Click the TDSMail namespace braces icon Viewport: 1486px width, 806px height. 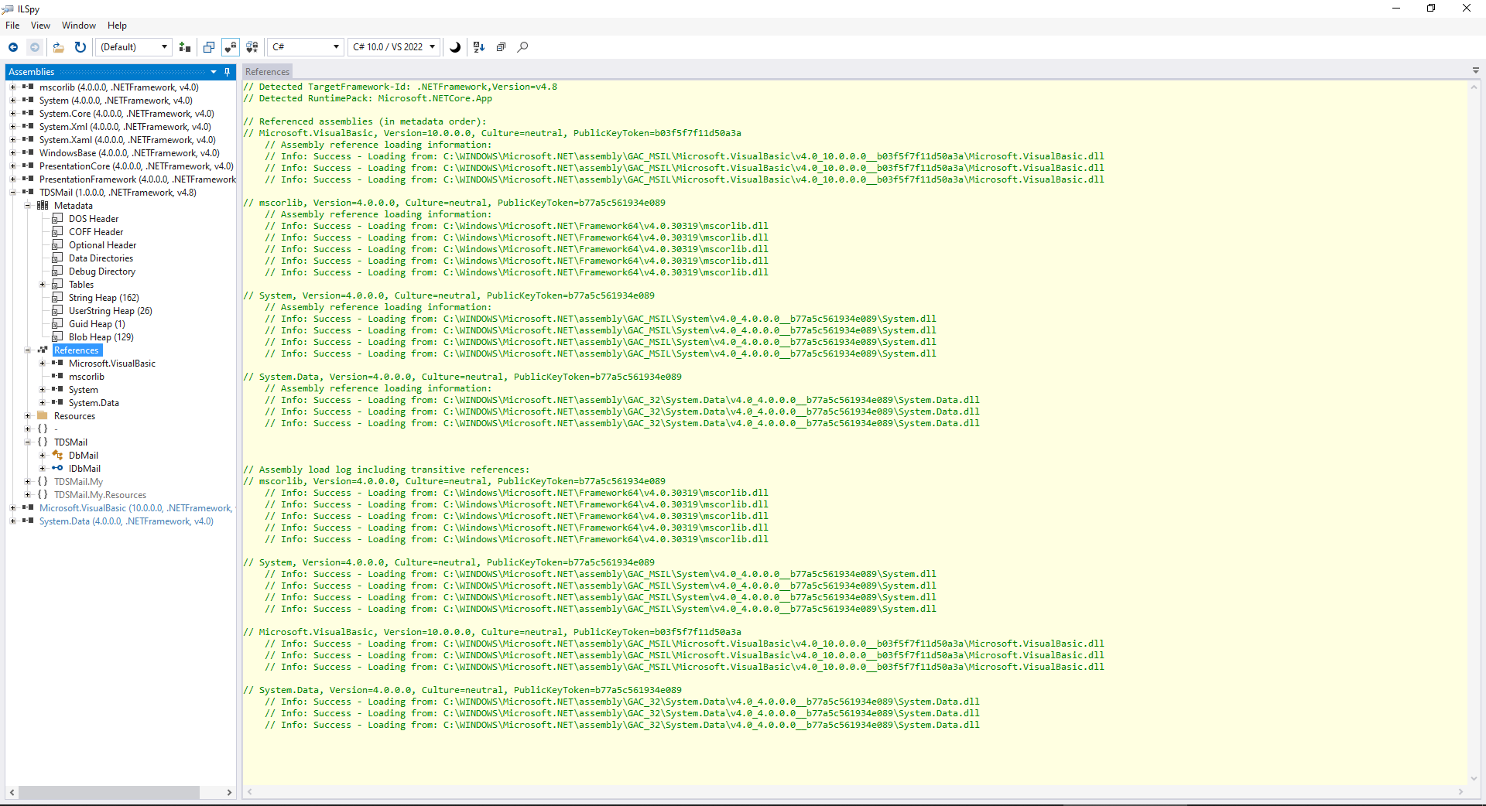tap(43, 442)
